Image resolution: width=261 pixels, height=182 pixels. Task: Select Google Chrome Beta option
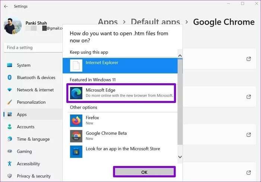[x=120, y=136]
